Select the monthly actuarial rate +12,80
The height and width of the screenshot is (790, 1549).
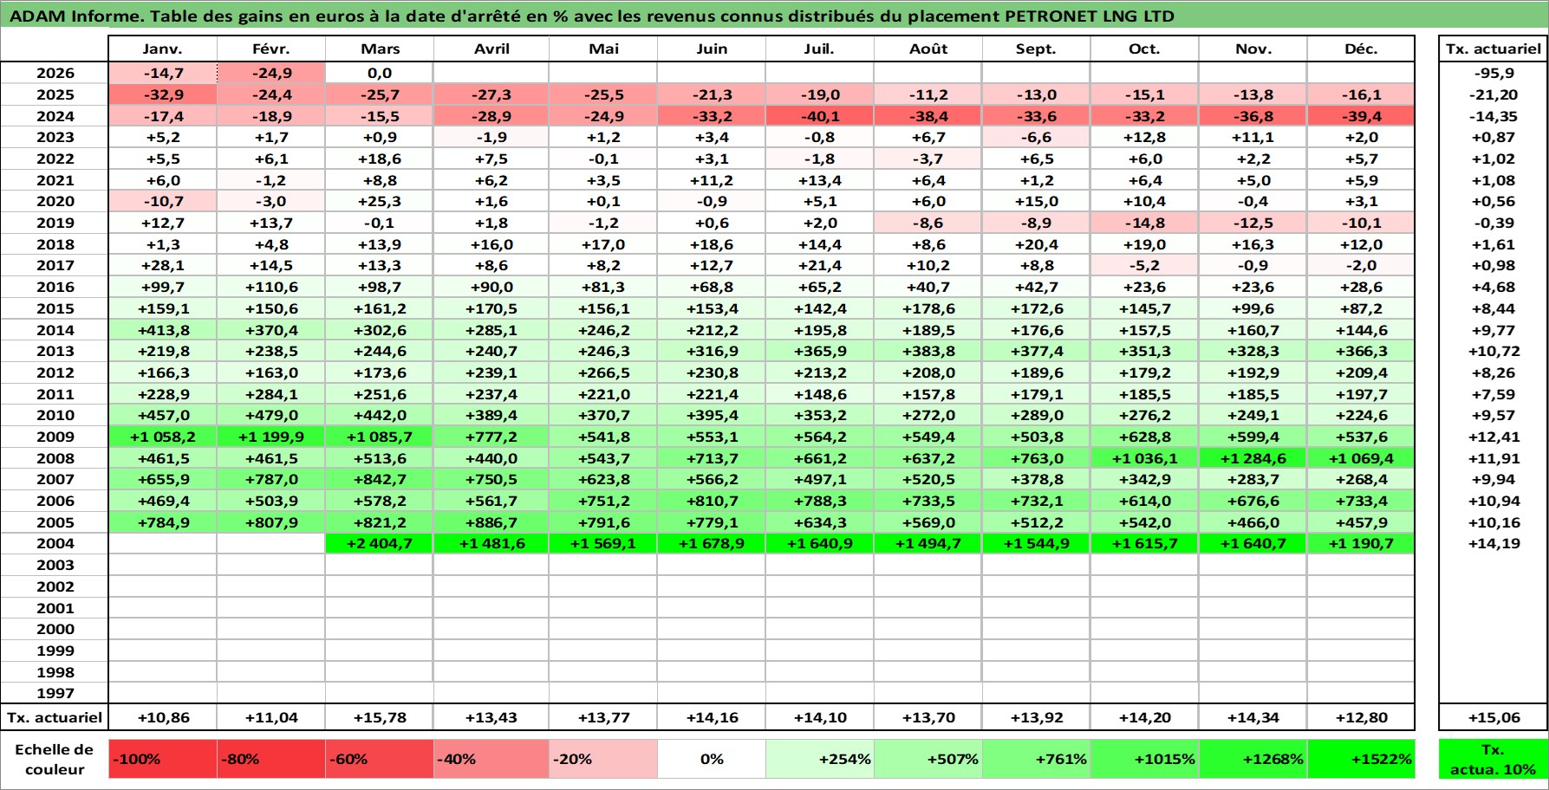click(1361, 717)
